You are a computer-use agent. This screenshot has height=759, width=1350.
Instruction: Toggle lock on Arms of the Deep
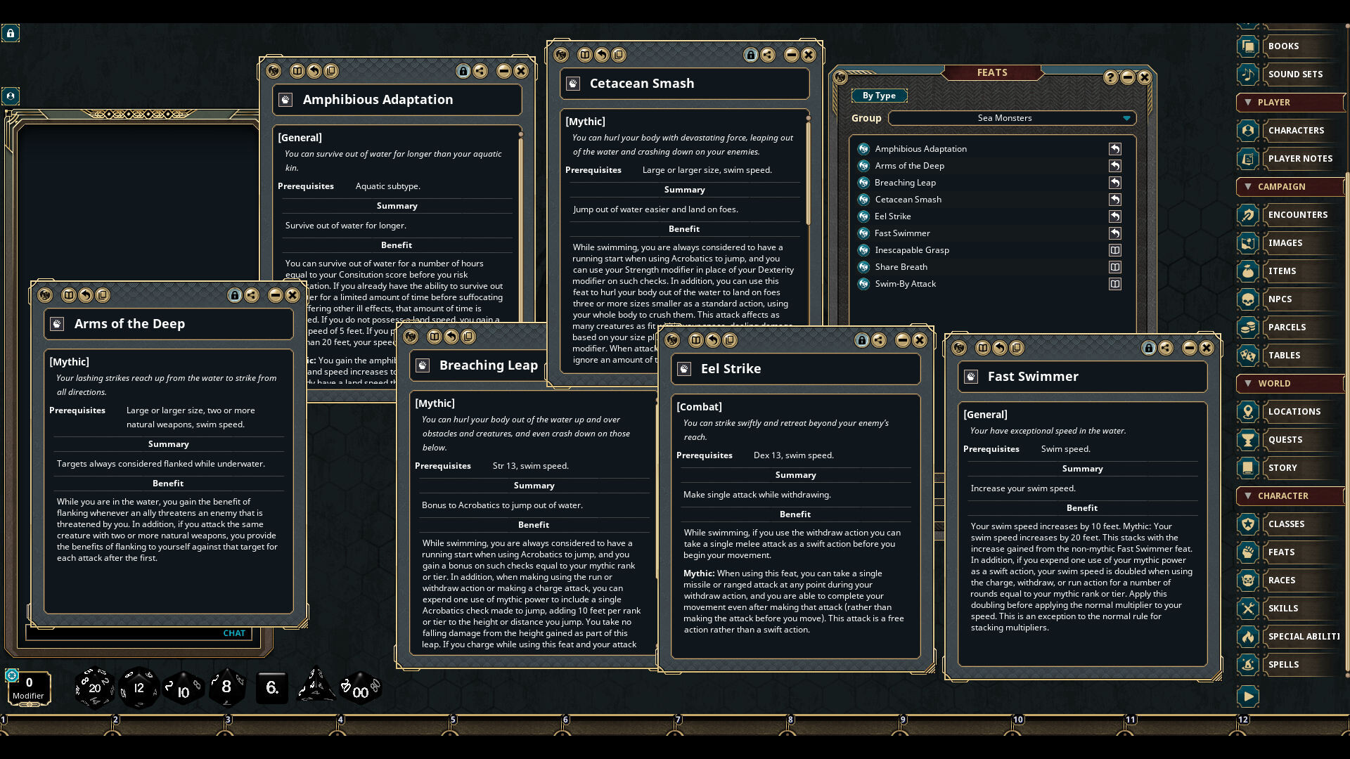click(234, 295)
